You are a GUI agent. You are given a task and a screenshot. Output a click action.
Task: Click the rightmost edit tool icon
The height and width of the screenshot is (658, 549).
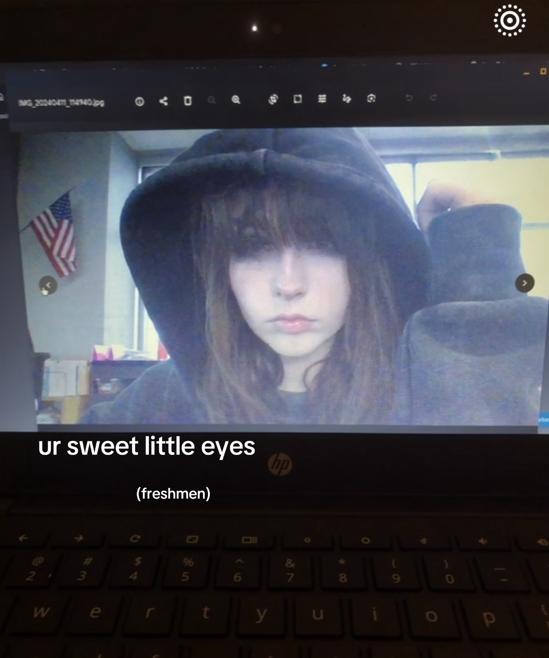pos(371,98)
